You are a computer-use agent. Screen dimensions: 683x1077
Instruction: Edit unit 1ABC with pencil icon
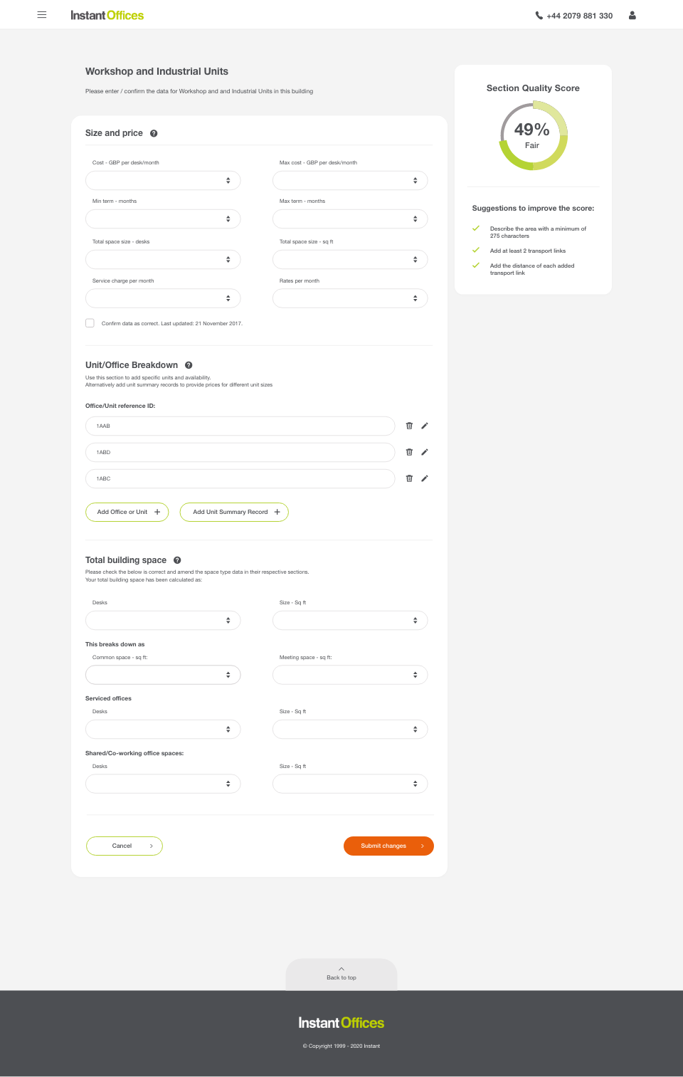(425, 478)
